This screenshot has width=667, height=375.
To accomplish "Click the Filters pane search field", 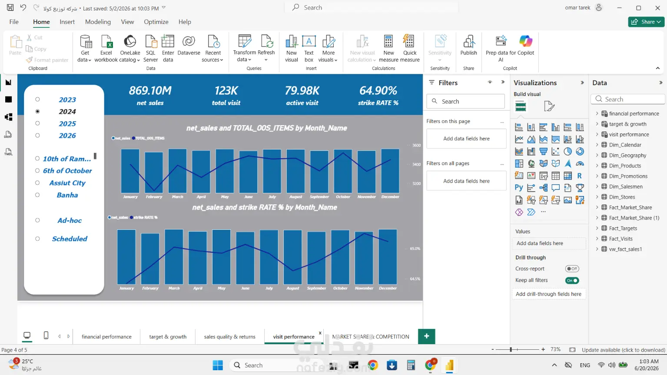I will coord(465,101).
